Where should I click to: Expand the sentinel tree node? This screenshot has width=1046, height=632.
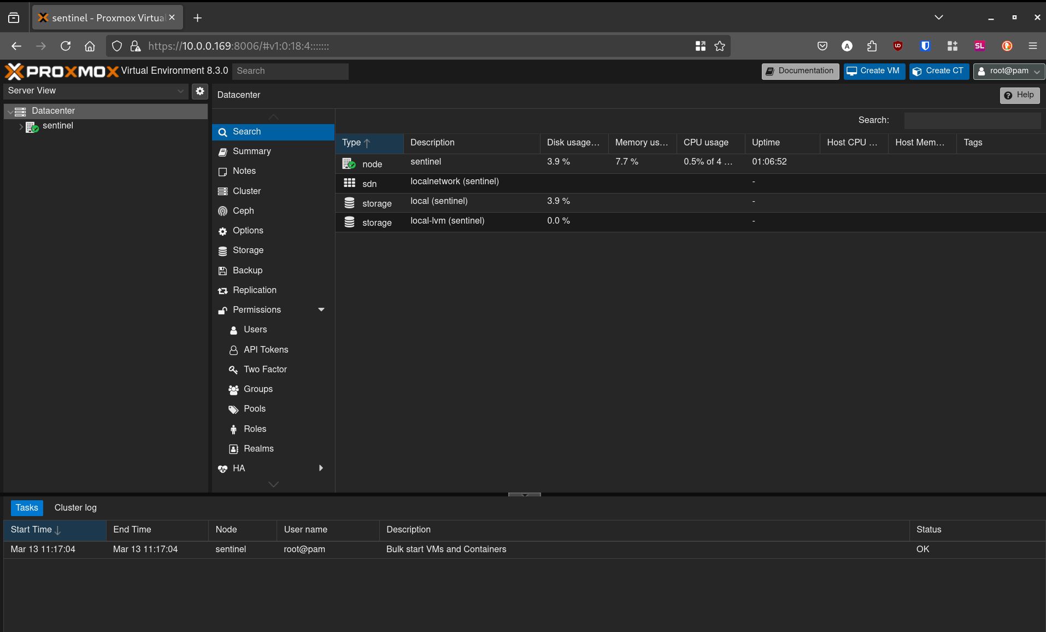tap(21, 126)
